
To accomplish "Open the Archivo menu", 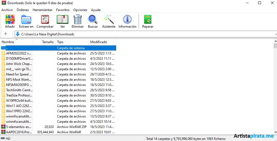I will point(7,10).
